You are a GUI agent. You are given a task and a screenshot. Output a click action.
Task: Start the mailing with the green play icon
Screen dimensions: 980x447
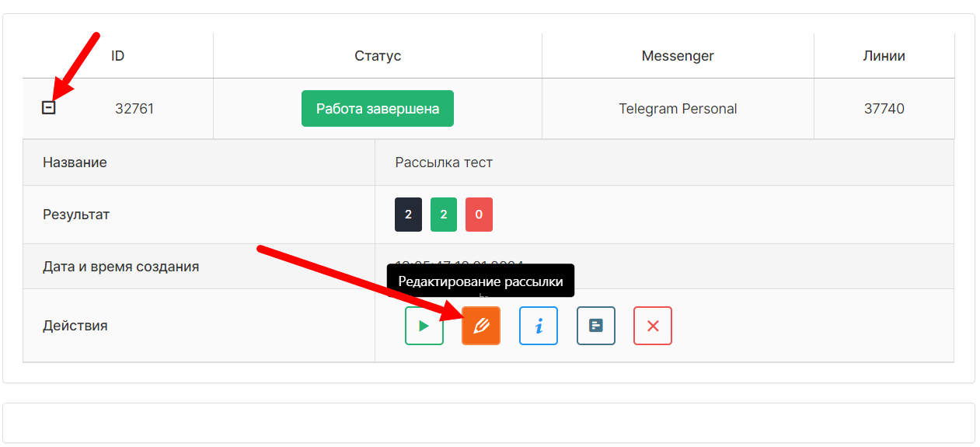coord(424,326)
